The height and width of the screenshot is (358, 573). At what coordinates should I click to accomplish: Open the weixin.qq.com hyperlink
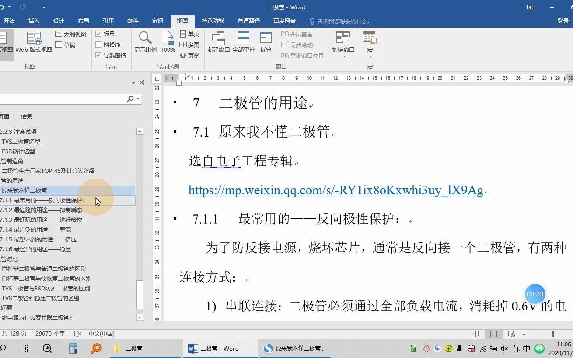[x=335, y=190]
